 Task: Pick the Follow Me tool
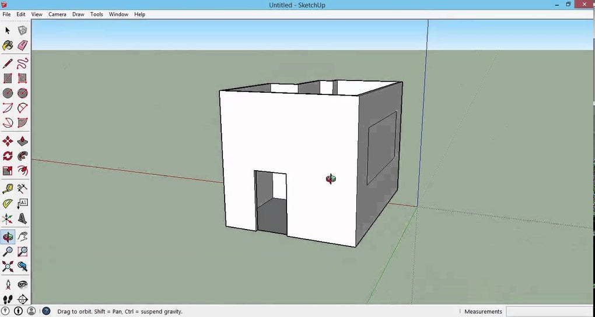22,156
